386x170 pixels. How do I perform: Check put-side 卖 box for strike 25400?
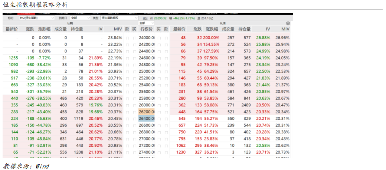(x=166, y=85)
